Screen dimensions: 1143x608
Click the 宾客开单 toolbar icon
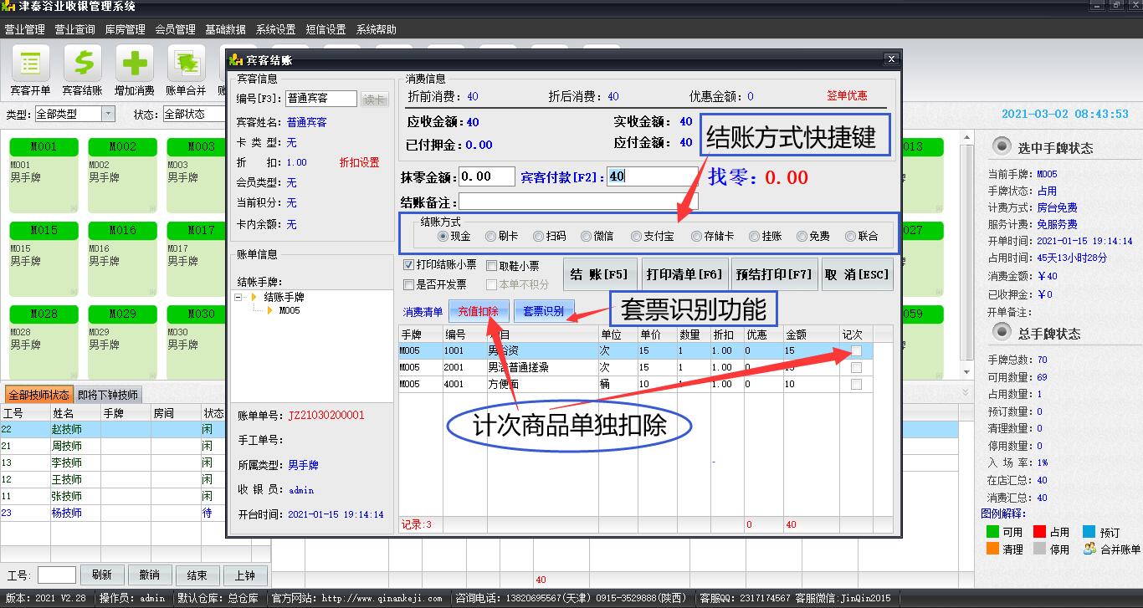31,65
